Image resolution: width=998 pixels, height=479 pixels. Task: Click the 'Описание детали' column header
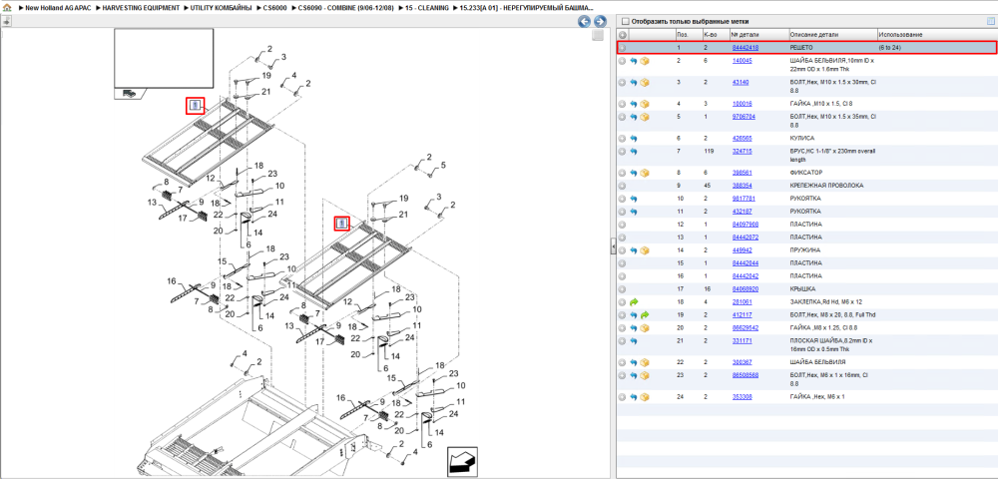point(832,34)
